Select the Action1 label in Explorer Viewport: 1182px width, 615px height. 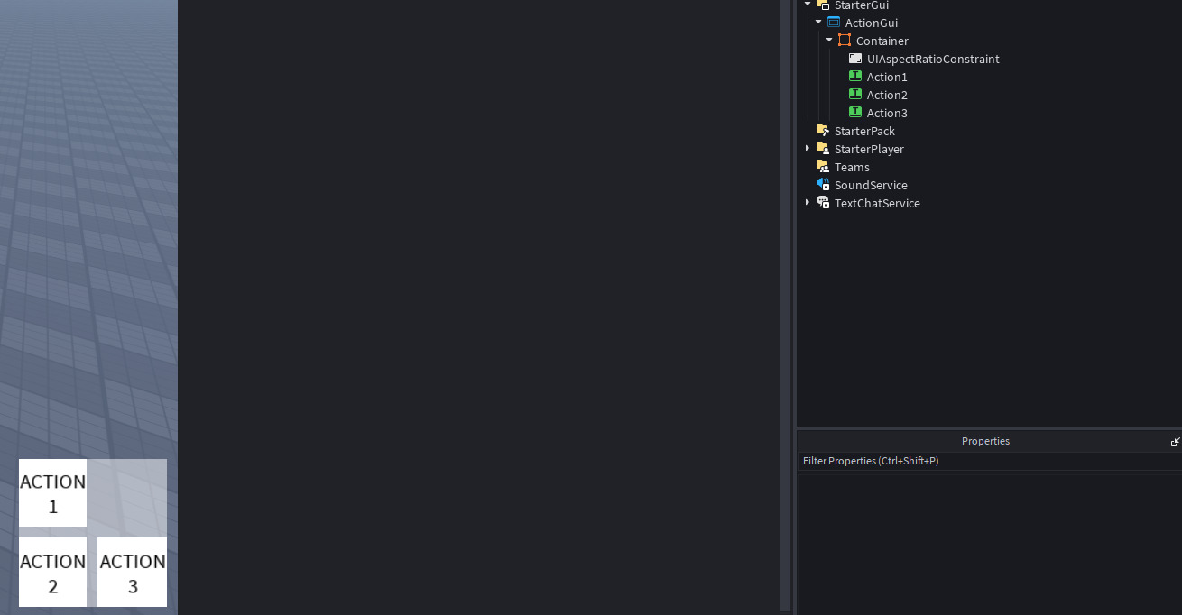click(x=887, y=77)
